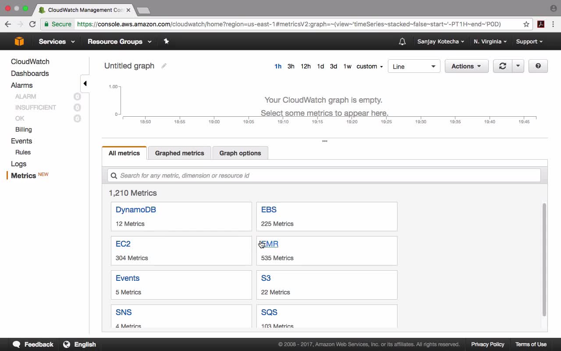Click the PDF extension icon in Chrome
The height and width of the screenshot is (351, 561).
pyautogui.click(x=541, y=24)
